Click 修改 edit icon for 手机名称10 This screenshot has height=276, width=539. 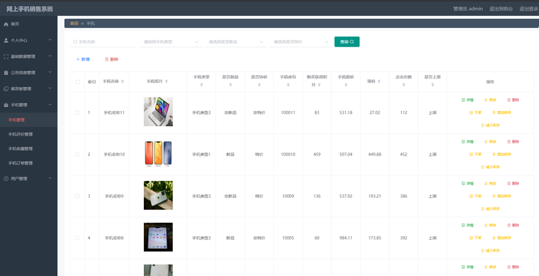486,142
